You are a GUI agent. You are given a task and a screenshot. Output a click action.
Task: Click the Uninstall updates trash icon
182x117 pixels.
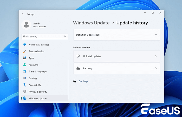pyautogui.click(x=78, y=56)
